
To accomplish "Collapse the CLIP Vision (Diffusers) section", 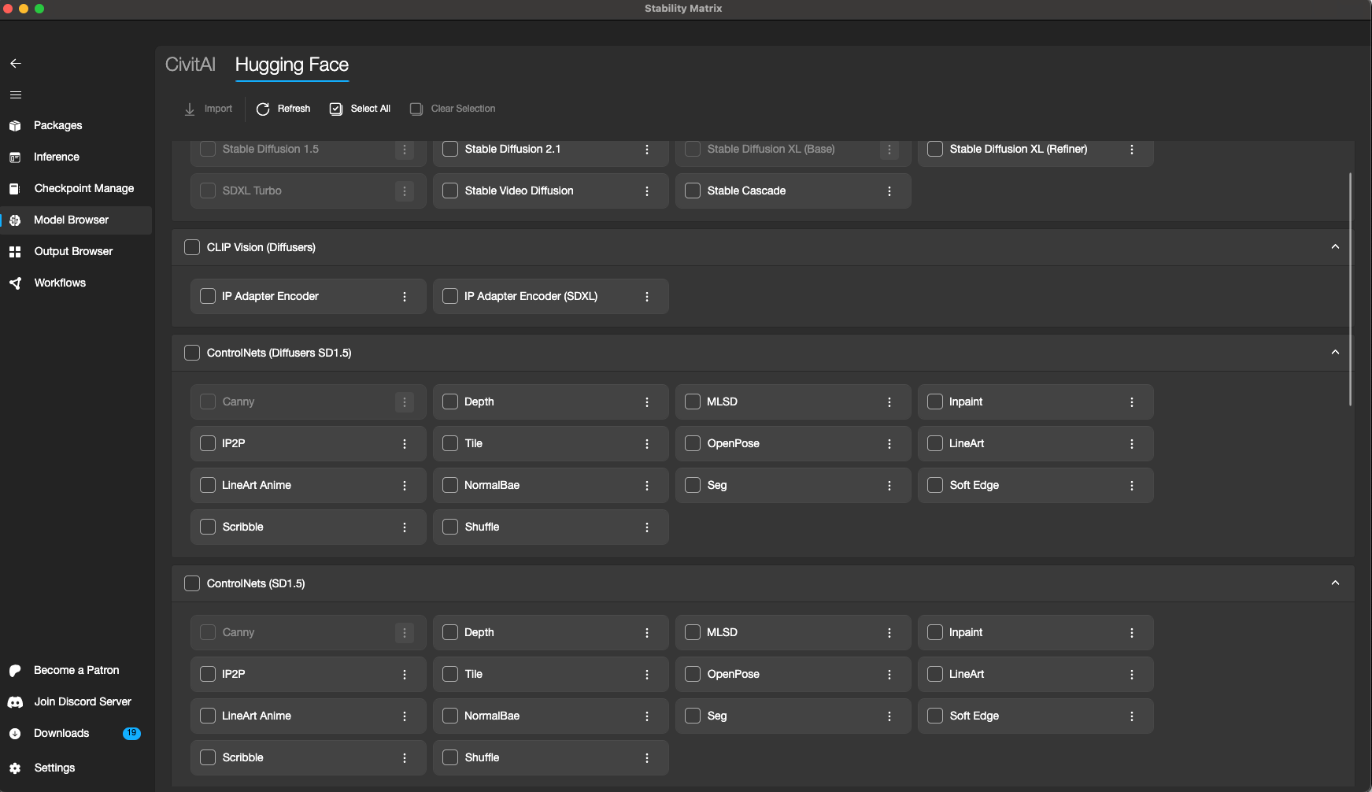I will pyautogui.click(x=1335, y=247).
